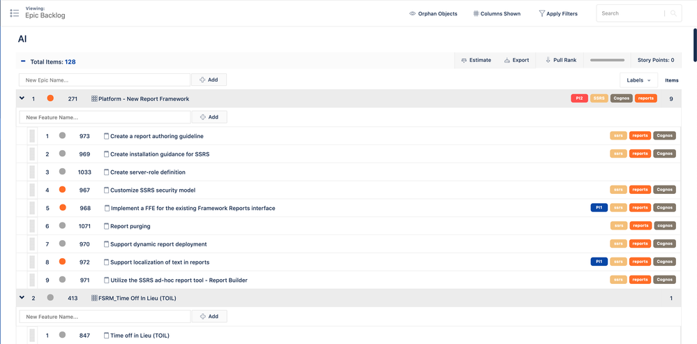
Task: Click drag handle of feature 1033
Action: point(32,172)
